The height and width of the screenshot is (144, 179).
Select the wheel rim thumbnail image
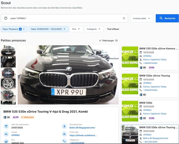[8, 84]
